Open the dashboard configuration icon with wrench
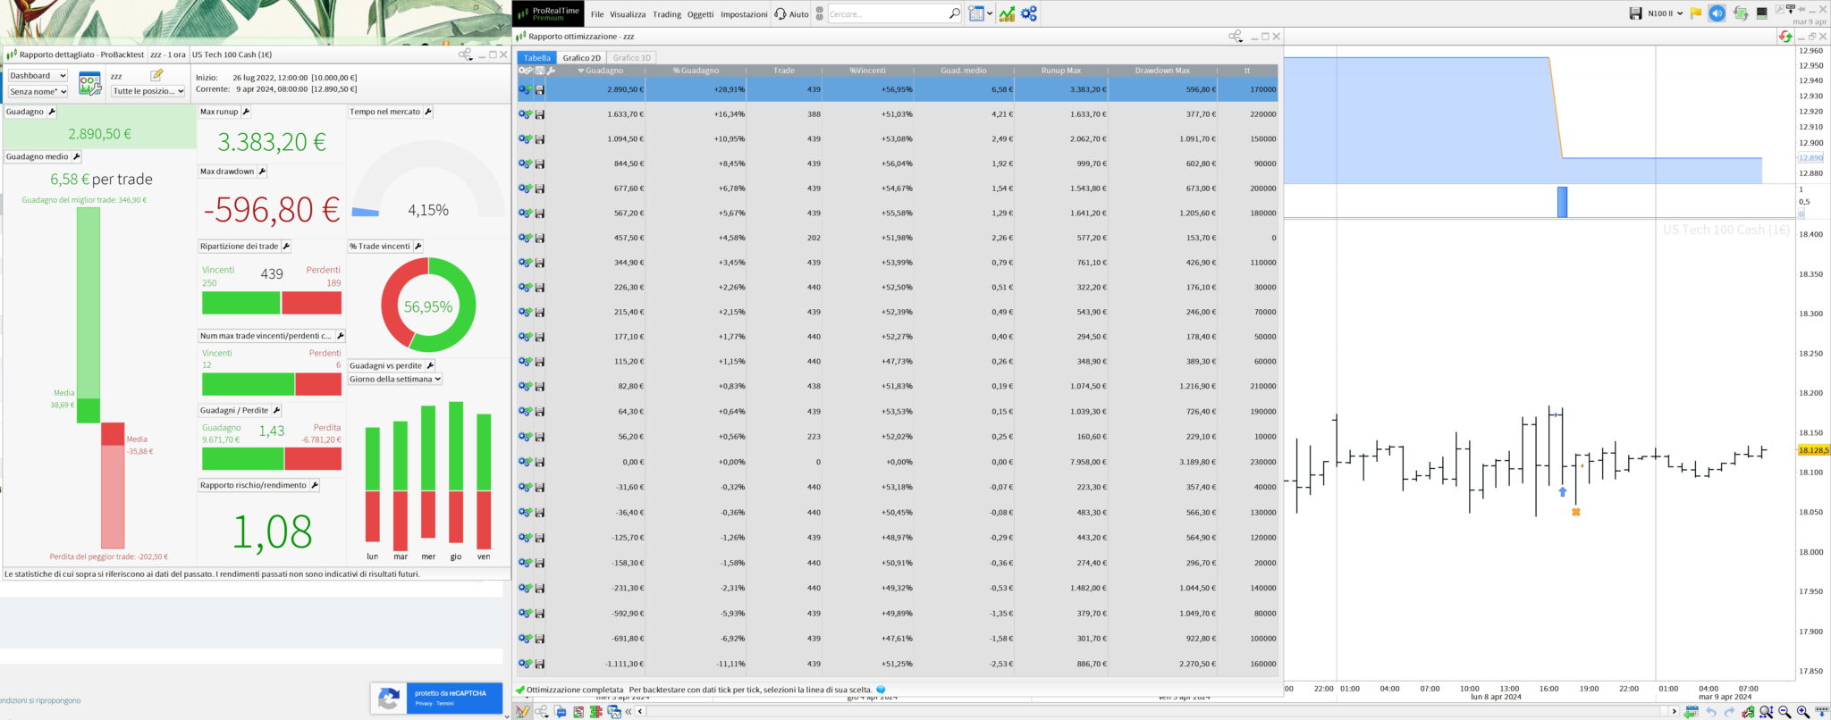This screenshot has height=720, width=1831. [89, 84]
